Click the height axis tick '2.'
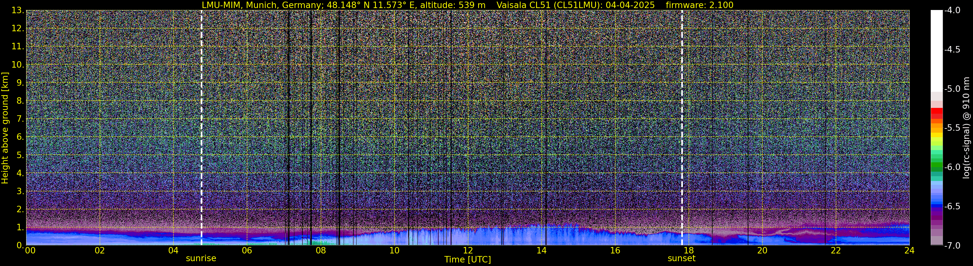 [20, 210]
